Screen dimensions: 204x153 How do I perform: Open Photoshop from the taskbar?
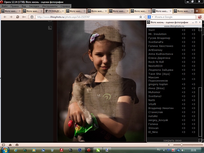click(x=80, y=150)
